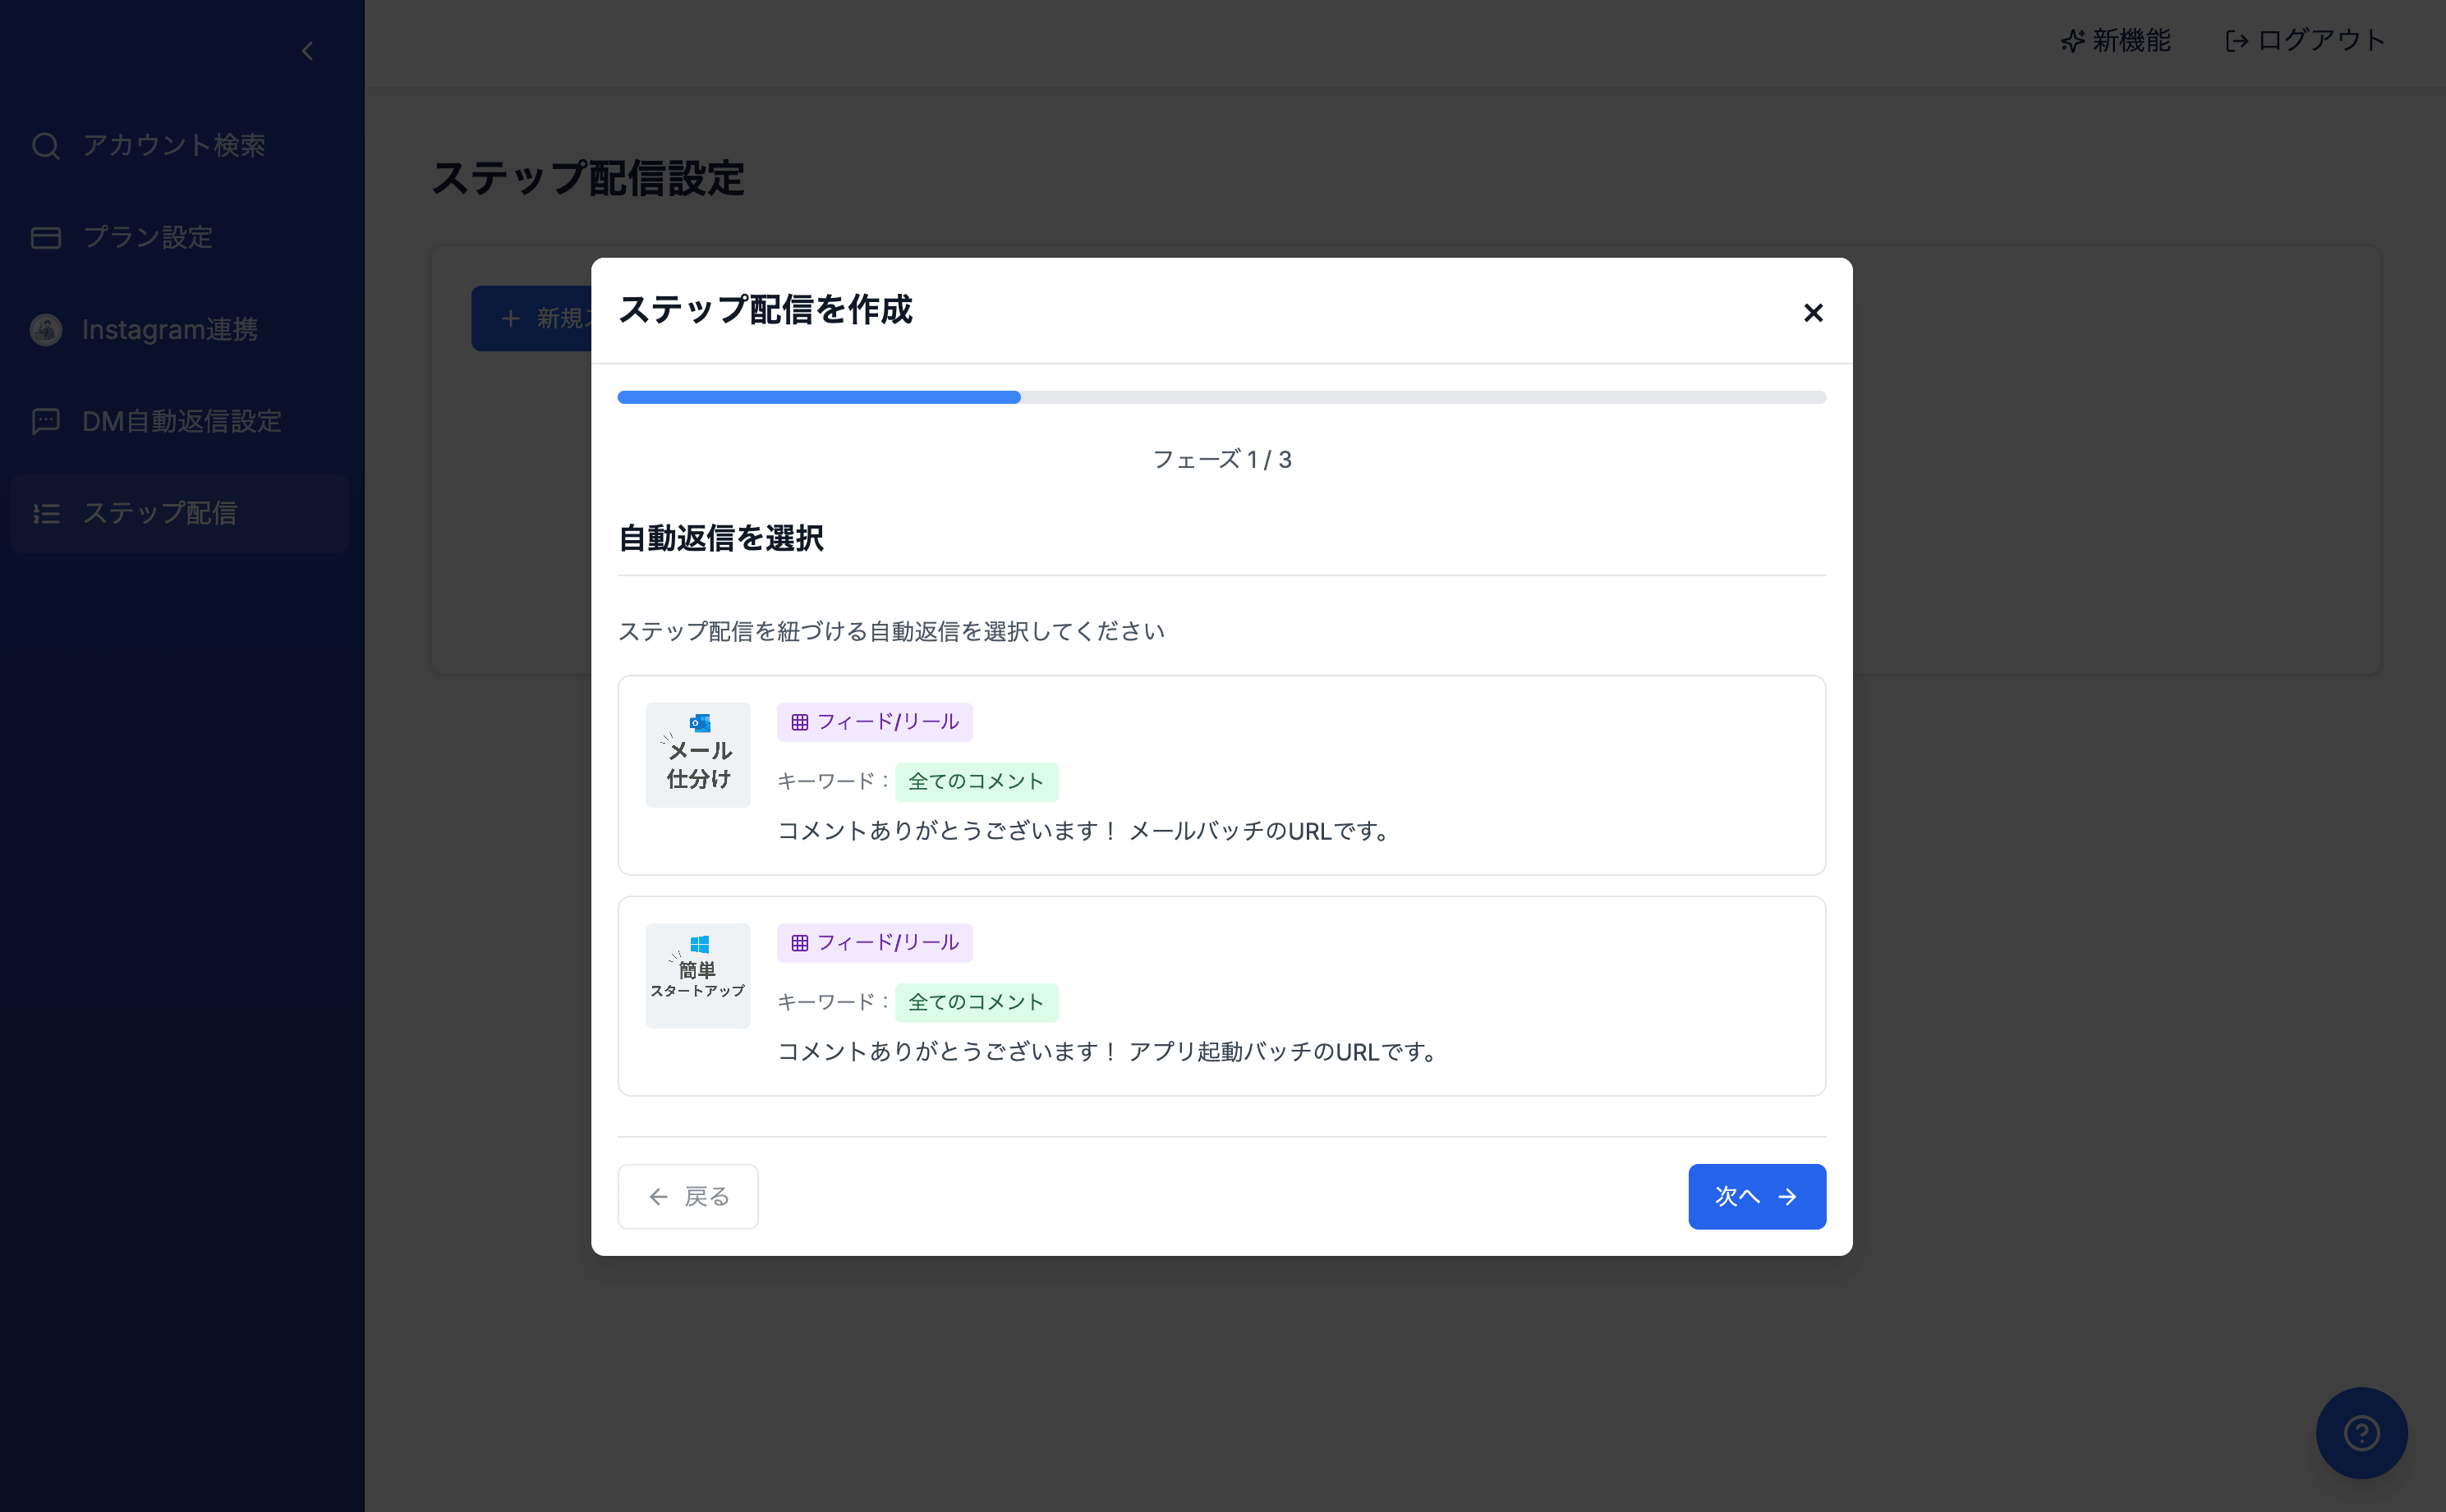Click フィード/リール tag in アプリ起動 card
The image size is (2446, 1512).
click(875, 943)
